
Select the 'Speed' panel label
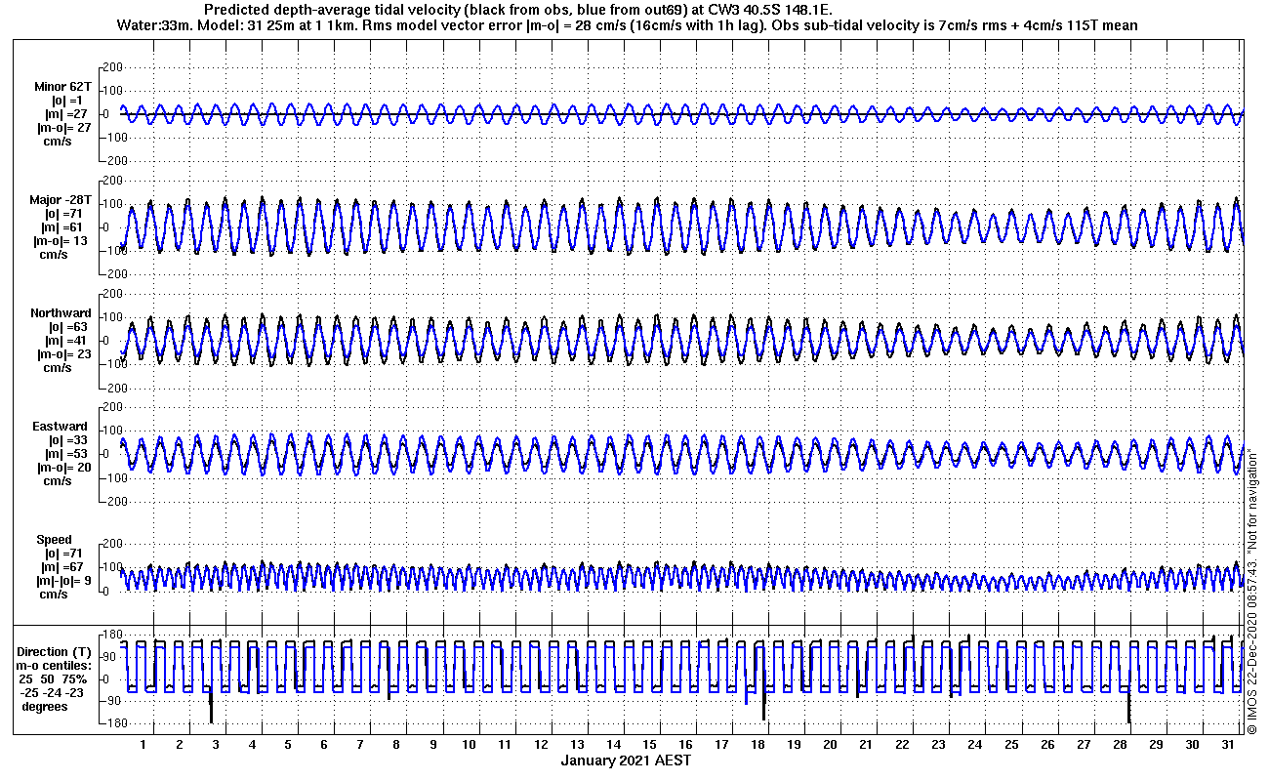(x=55, y=540)
